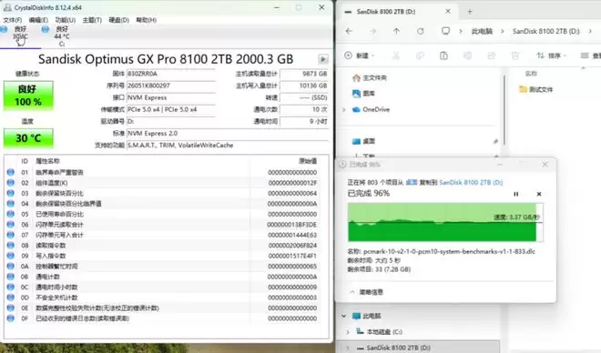Click the Delete trash icon in Explorer

514,55
